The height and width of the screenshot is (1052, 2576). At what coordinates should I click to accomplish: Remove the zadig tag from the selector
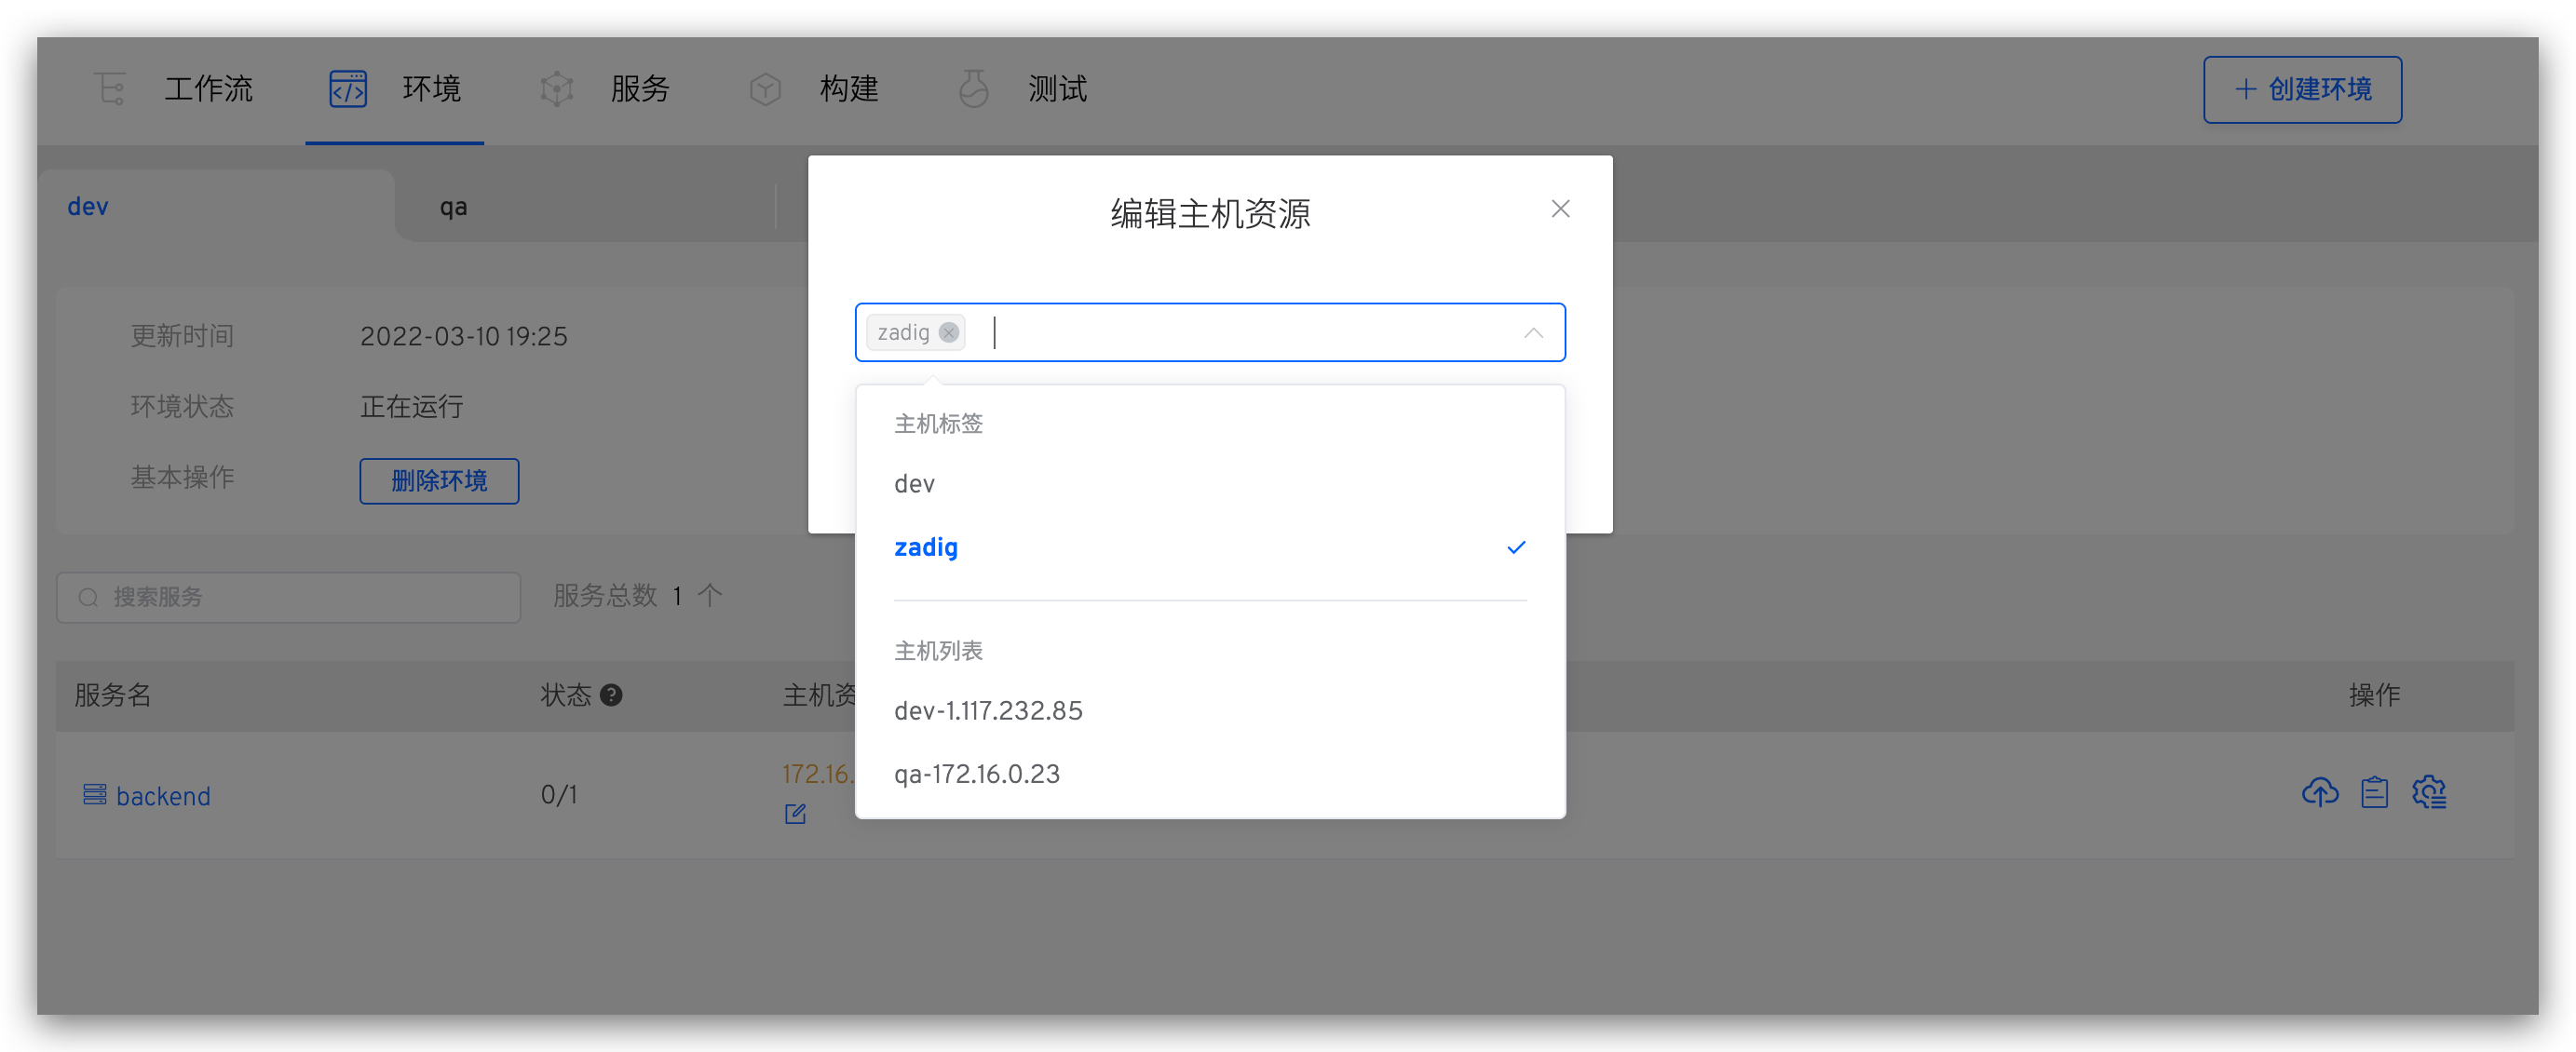[948, 333]
